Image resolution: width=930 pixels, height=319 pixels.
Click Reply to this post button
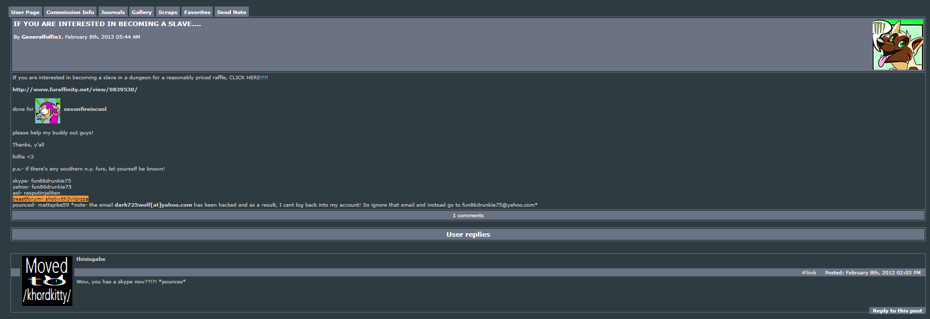tap(897, 311)
